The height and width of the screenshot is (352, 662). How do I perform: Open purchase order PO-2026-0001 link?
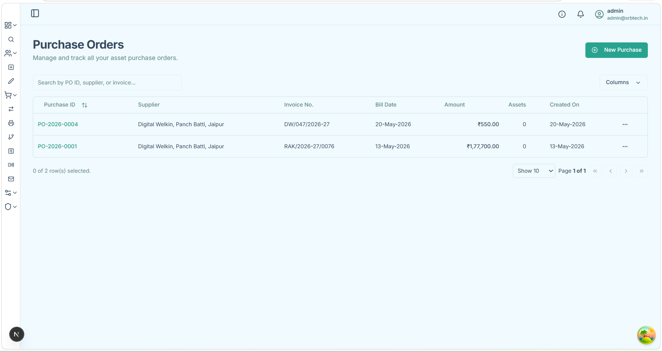click(x=57, y=147)
